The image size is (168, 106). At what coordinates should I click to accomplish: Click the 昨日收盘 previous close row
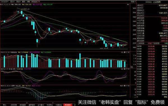point(152,23)
